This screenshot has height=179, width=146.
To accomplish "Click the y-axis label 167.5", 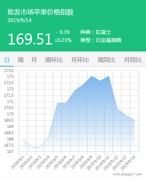I will click(9, 145).
